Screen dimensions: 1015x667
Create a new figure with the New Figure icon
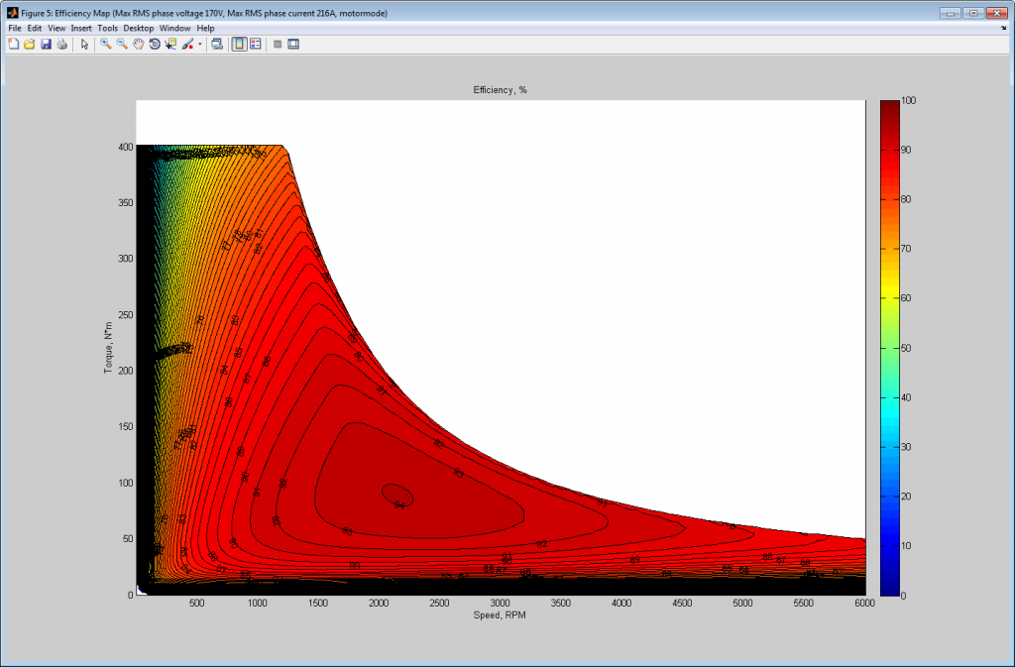point(13,44)
